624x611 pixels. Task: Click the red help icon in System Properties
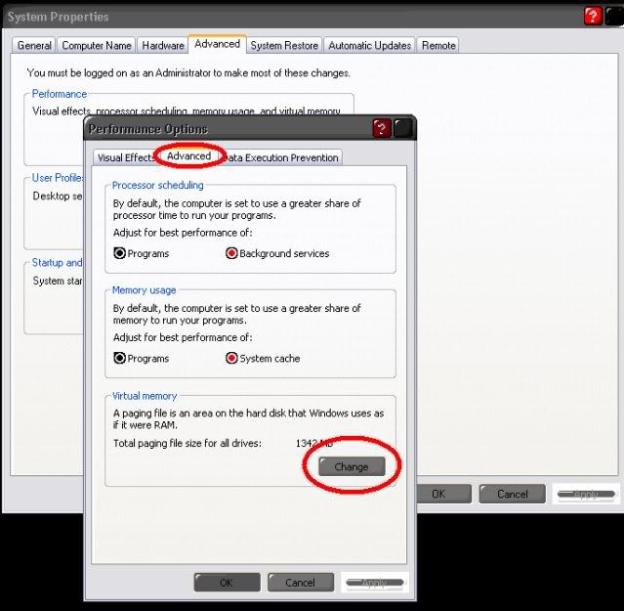click(x=593, y=16)
